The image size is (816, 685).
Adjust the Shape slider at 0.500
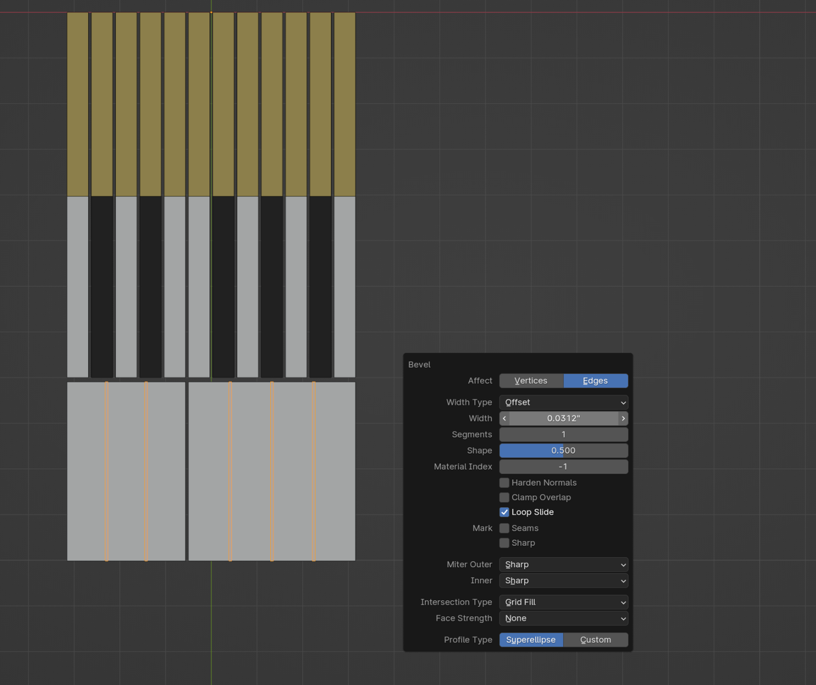[564, 450]
